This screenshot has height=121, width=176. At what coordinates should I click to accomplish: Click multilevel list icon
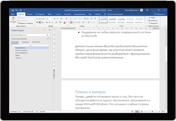79,19
